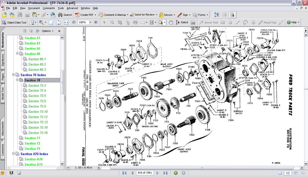Viewport: 308px width, 177px height.
Task: Open the Section 70.3 bookmark
Action: (37, 85)
